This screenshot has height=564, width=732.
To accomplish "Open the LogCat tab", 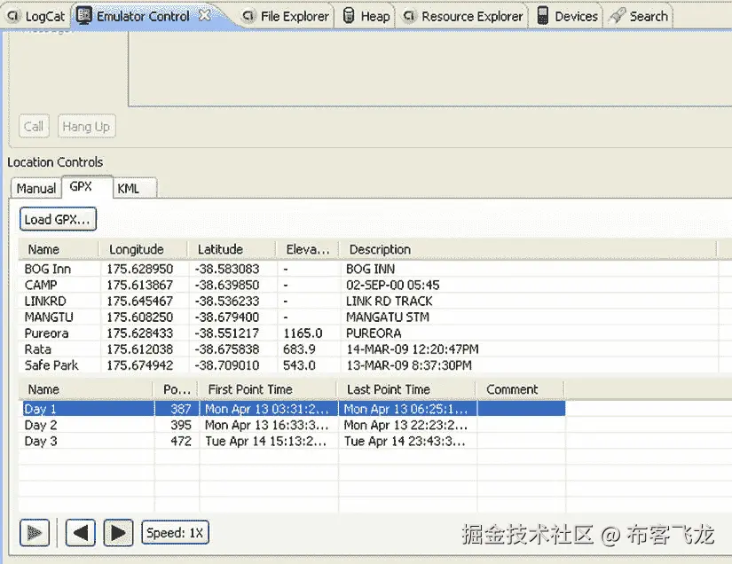I will (x=36, y=16).
